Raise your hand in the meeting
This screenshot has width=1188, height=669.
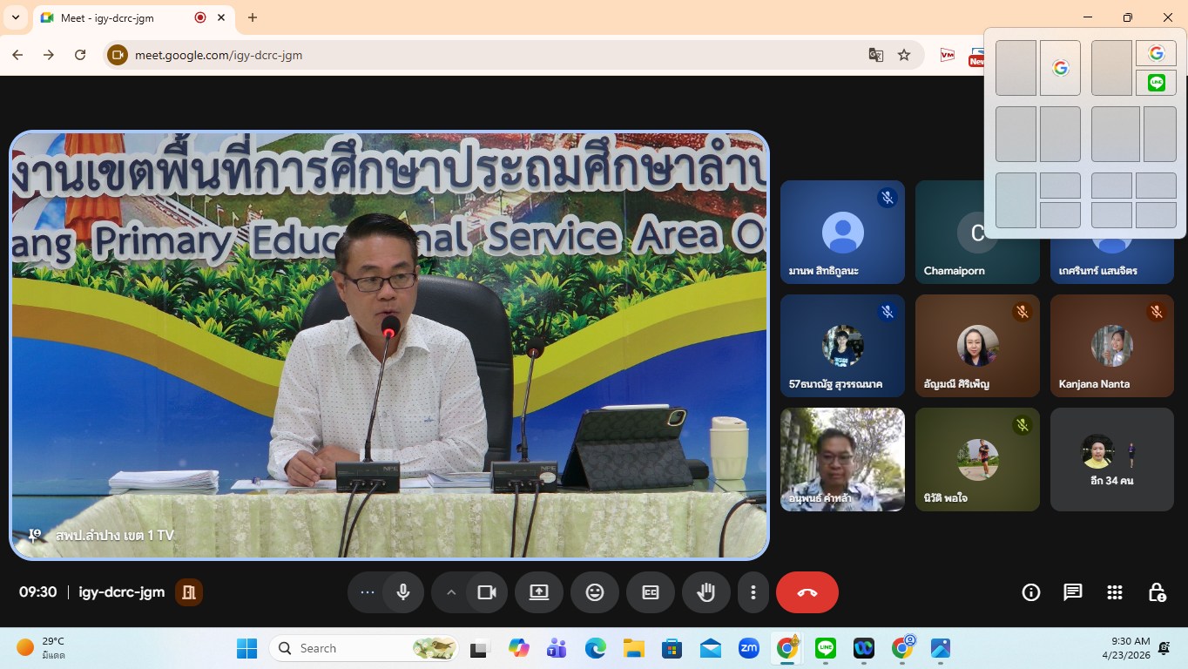(706, 592)
